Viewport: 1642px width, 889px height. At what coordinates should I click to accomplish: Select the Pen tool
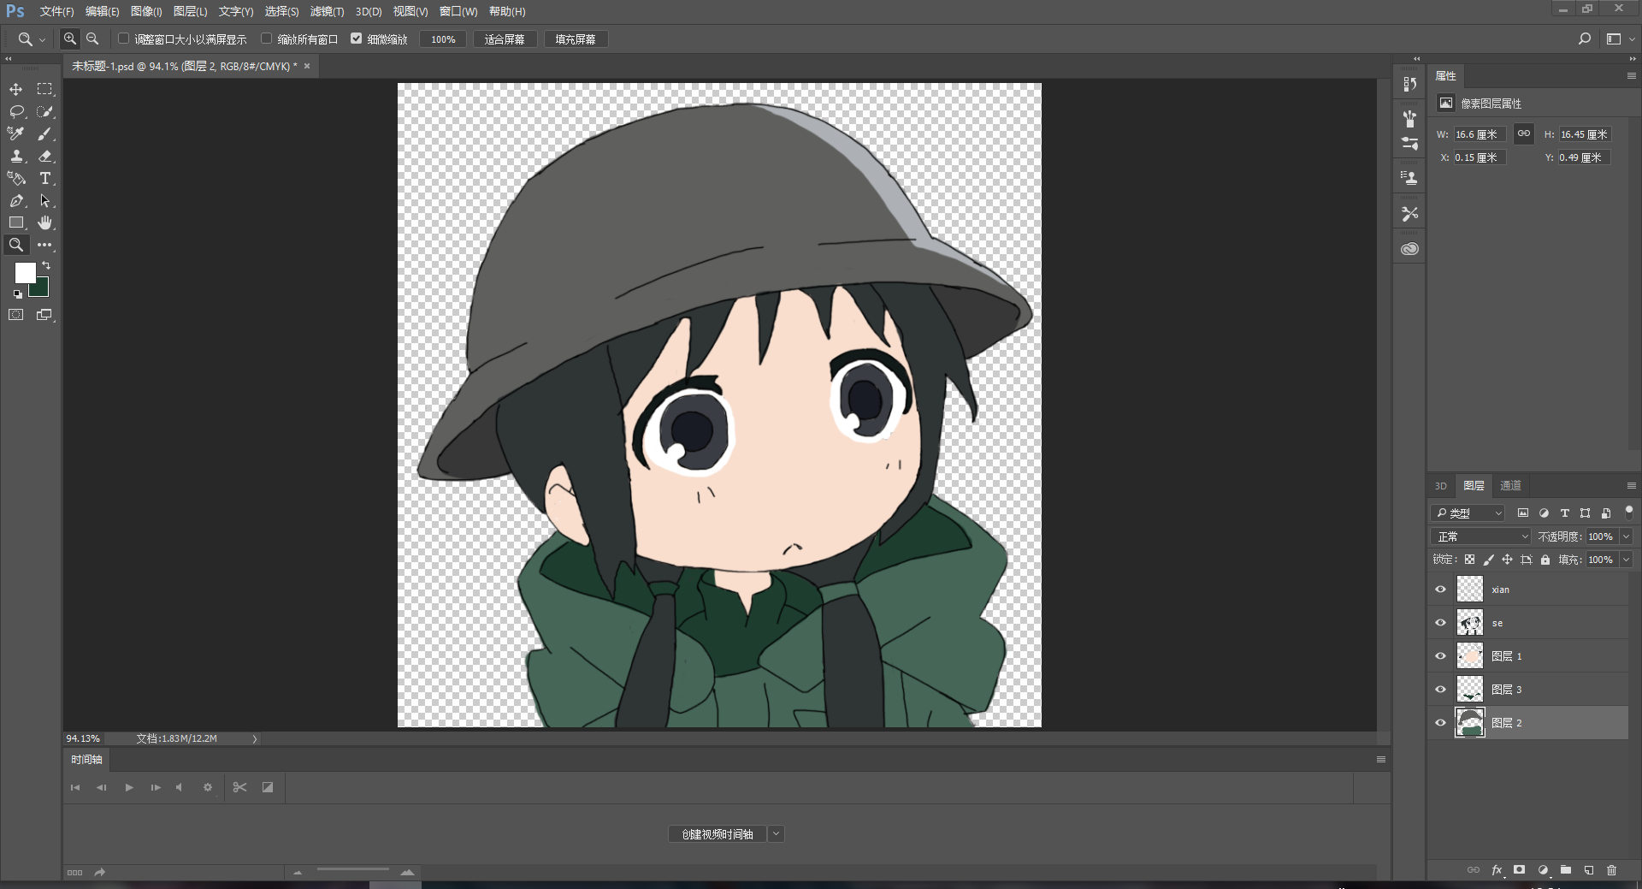[x=16, y=200]
